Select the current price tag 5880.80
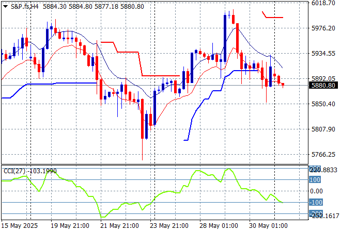 (324, 86)
